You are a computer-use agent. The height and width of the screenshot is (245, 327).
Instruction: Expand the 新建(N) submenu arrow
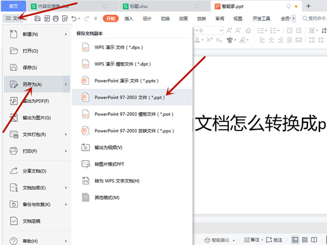(66, 34)
